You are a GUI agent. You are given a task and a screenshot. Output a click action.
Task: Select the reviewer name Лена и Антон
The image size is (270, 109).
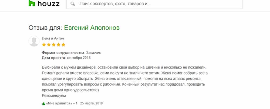click(53, 38)
